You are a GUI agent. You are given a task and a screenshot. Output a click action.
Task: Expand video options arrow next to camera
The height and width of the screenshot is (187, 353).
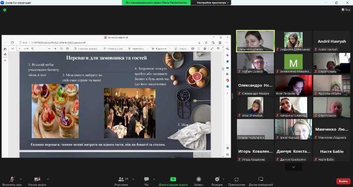point(48,179)
